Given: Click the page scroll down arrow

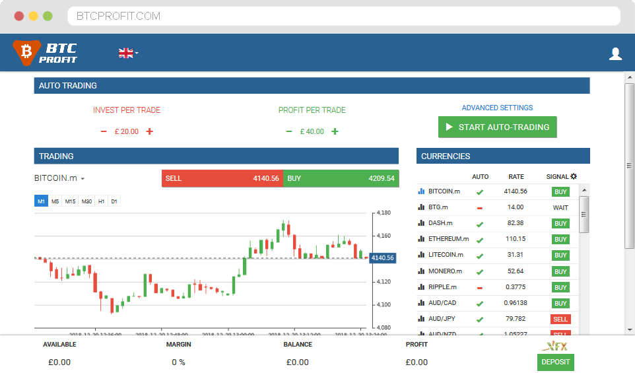Looking at the screenshot, I should 629,329.
